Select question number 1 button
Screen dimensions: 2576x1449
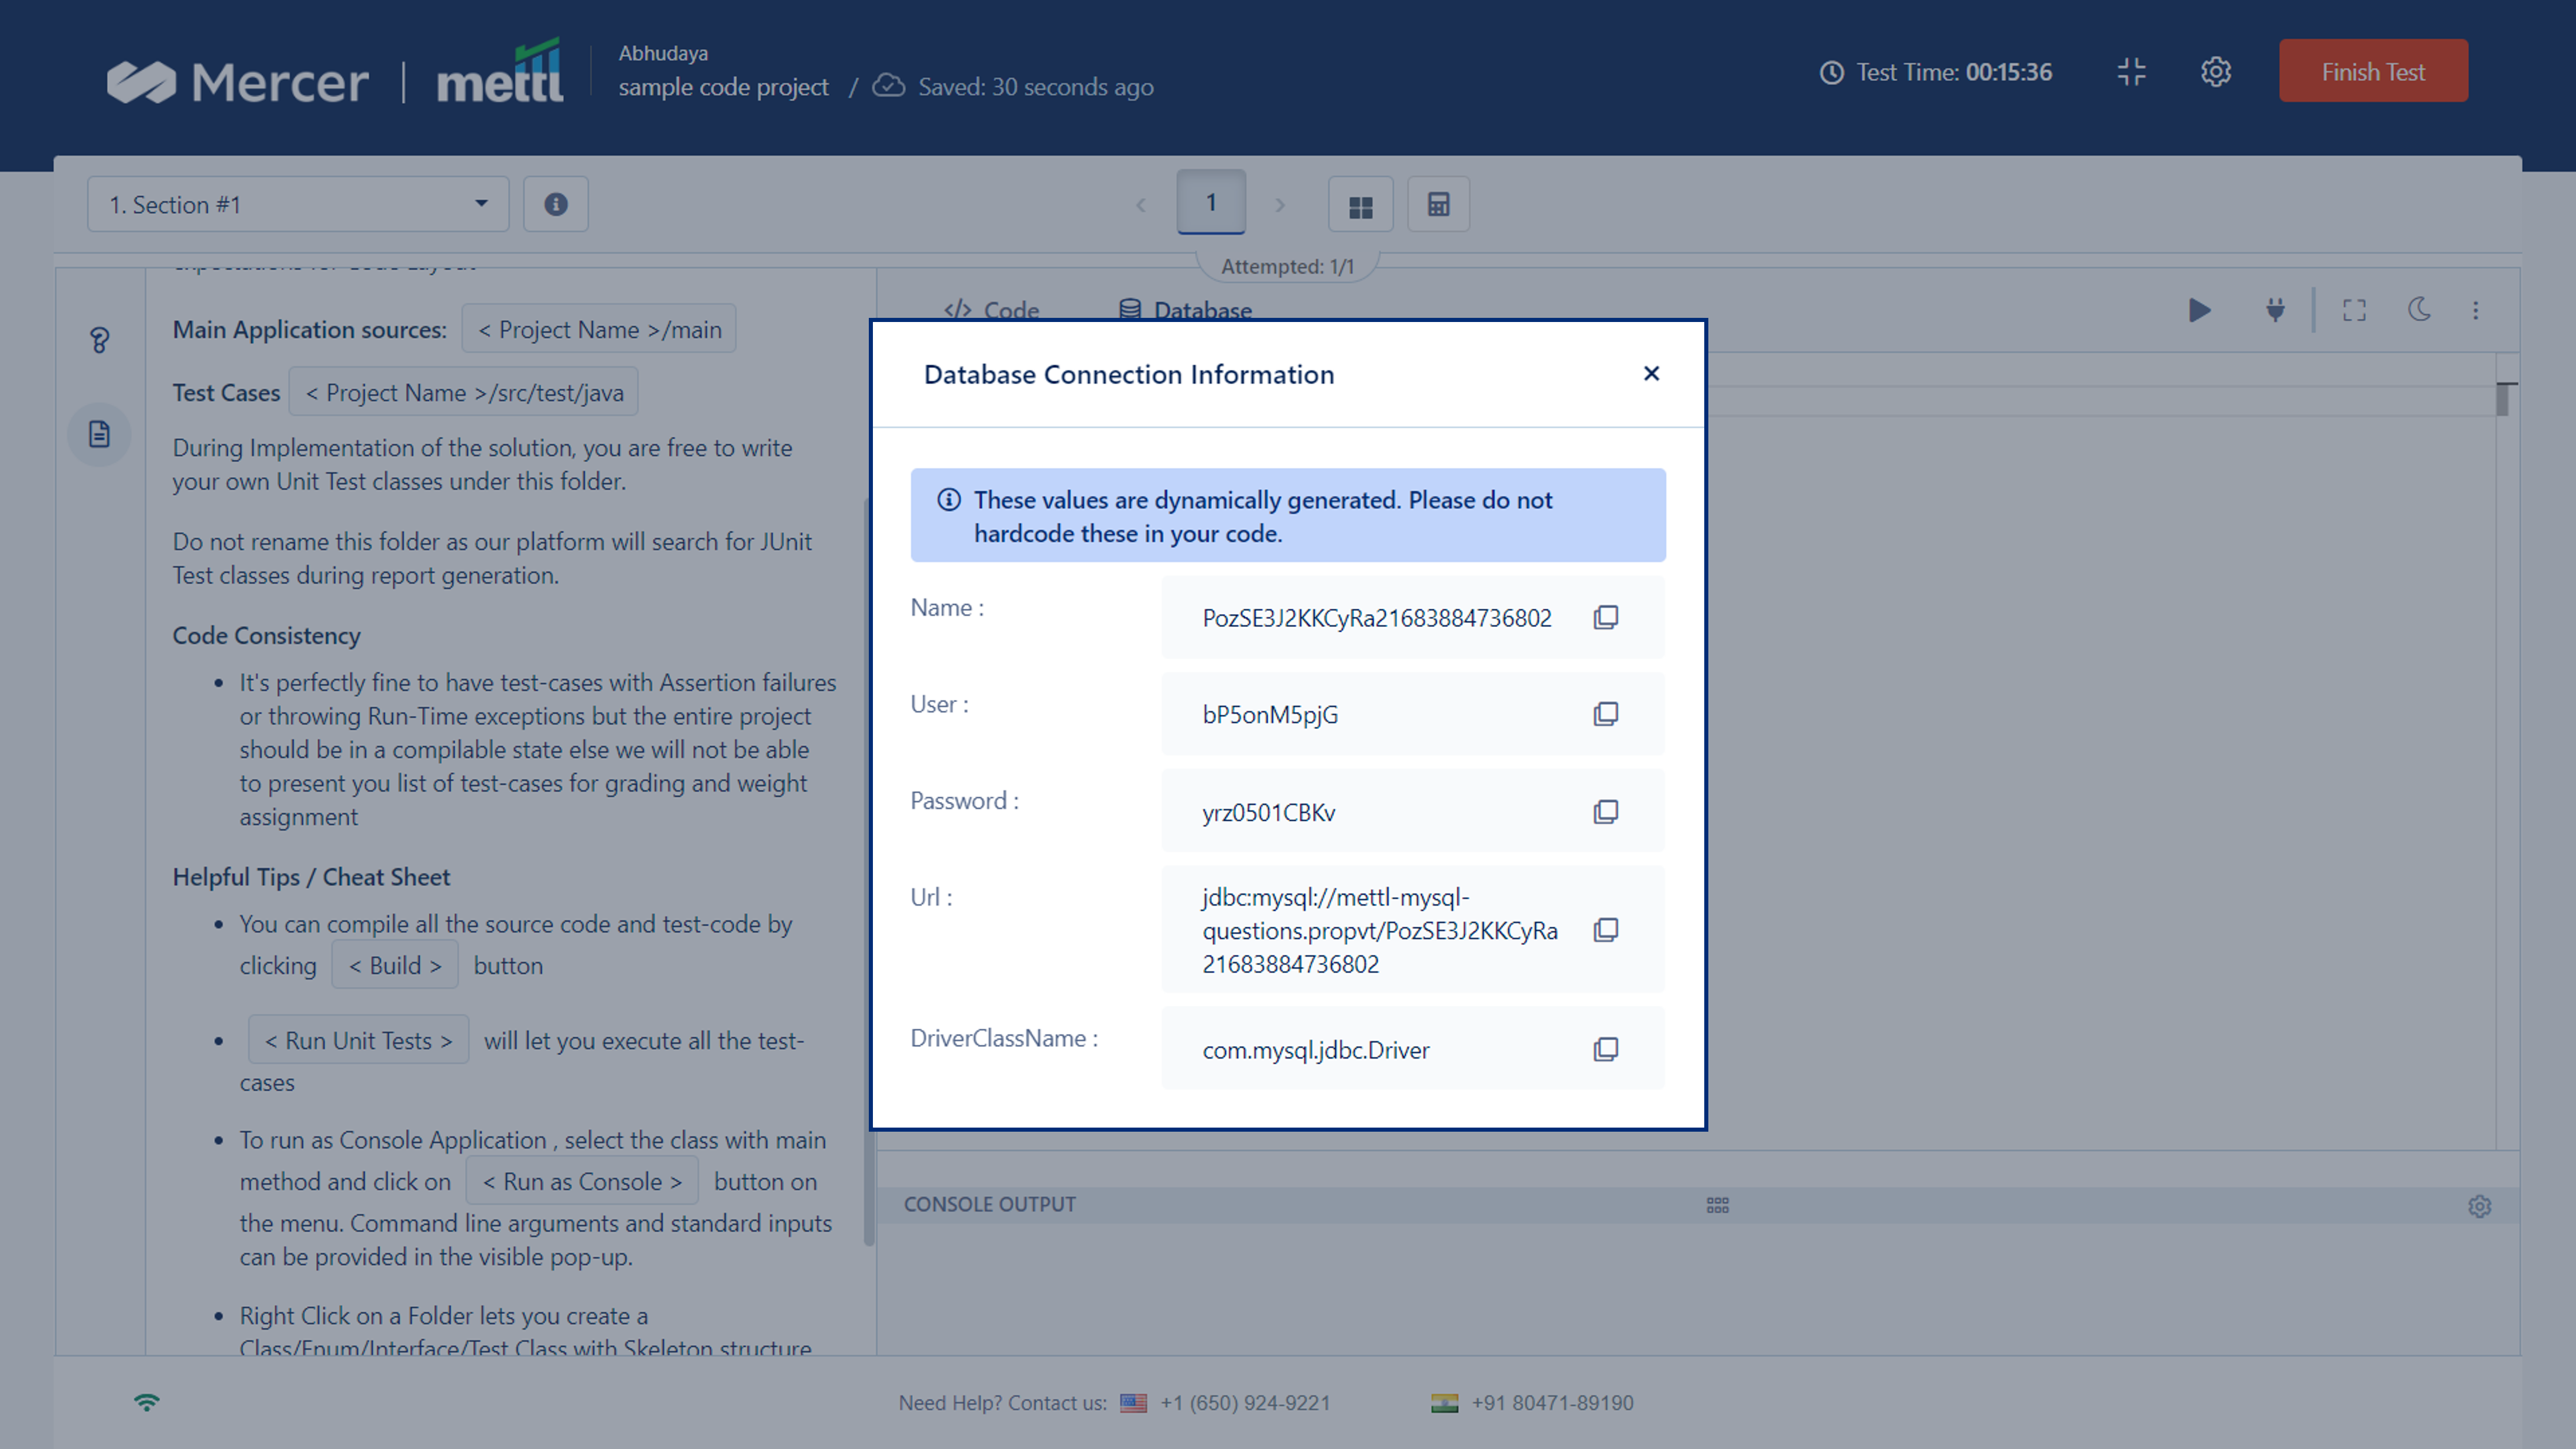(x=1210, y=203)
